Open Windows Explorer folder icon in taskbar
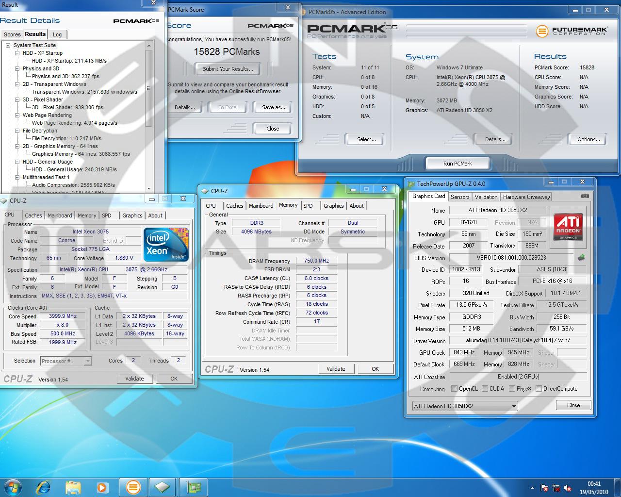This screenshot has height=497, width=621. click(73, 487)
